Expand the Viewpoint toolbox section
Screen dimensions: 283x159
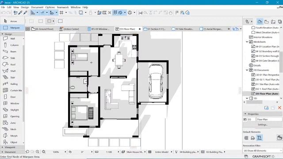point(2,147)
